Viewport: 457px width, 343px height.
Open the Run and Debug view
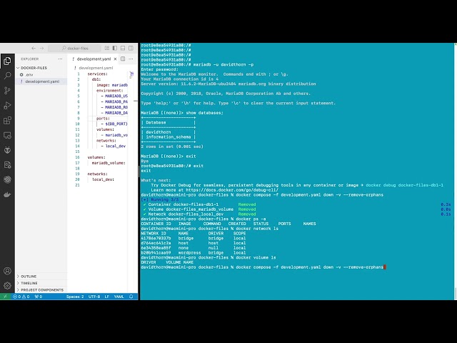(x=7, y=106)
